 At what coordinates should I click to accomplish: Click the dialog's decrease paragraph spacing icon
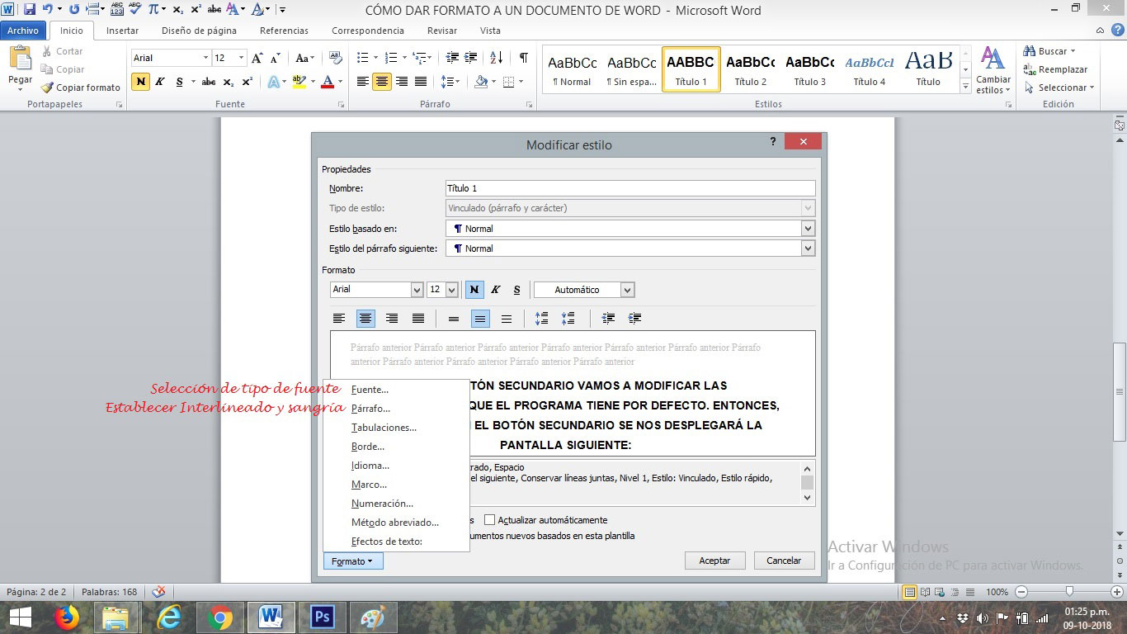568,319
